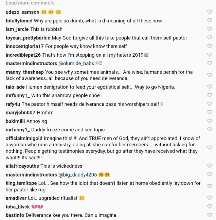Like rafy4u's comment about the pastor
Viewport: 216px width, 220px height.
coord(210,104)
